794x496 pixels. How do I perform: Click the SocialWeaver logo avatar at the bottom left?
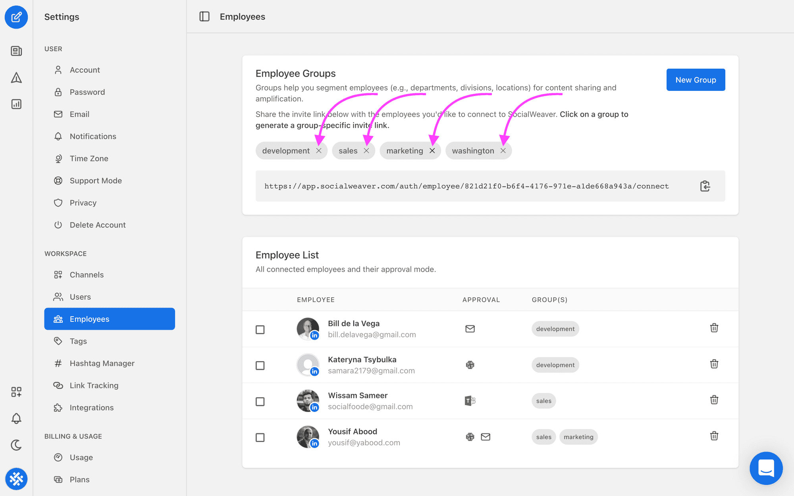click(16, 479)
